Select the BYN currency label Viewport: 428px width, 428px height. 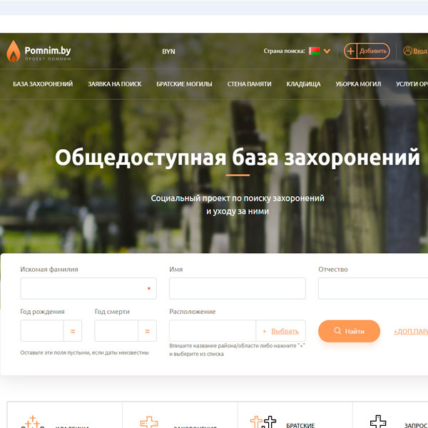click(x=168, y=51)
